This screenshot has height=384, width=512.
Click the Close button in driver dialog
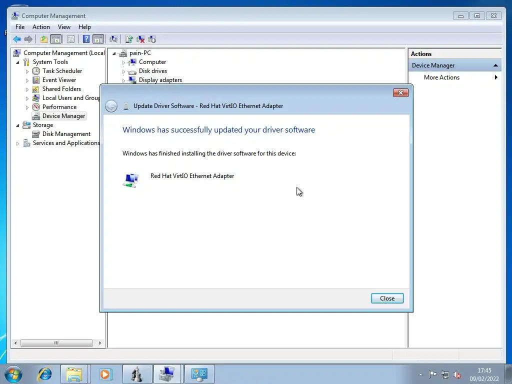point(387,298)
